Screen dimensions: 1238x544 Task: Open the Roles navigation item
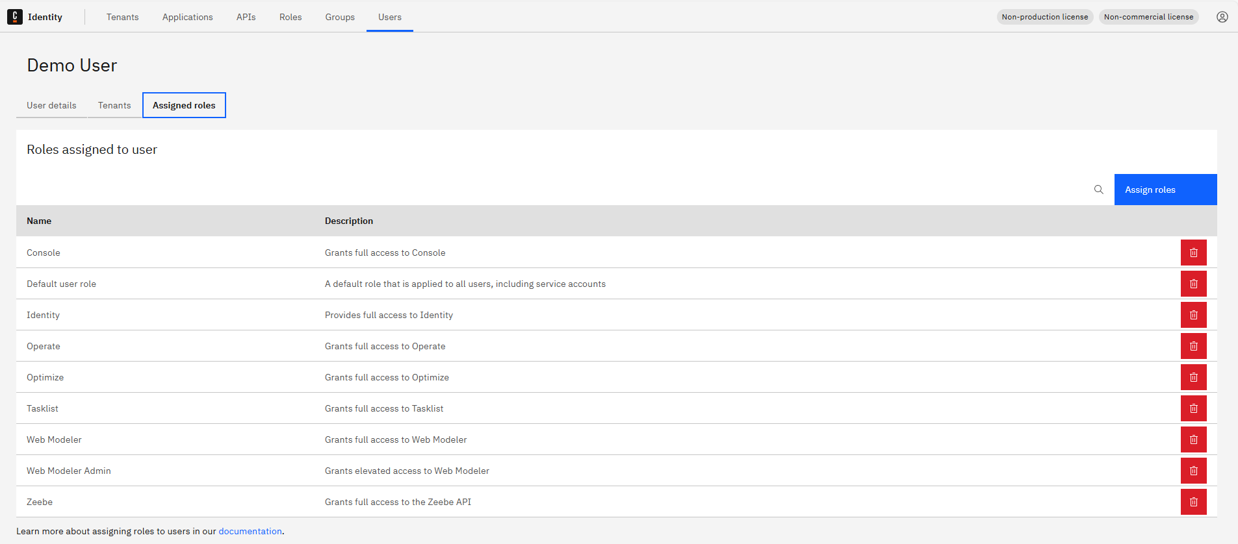point(290,17)
